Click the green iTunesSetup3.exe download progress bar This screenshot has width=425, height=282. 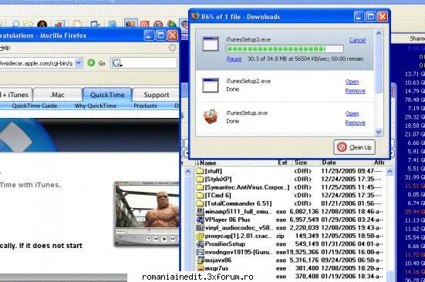[285, 49]
